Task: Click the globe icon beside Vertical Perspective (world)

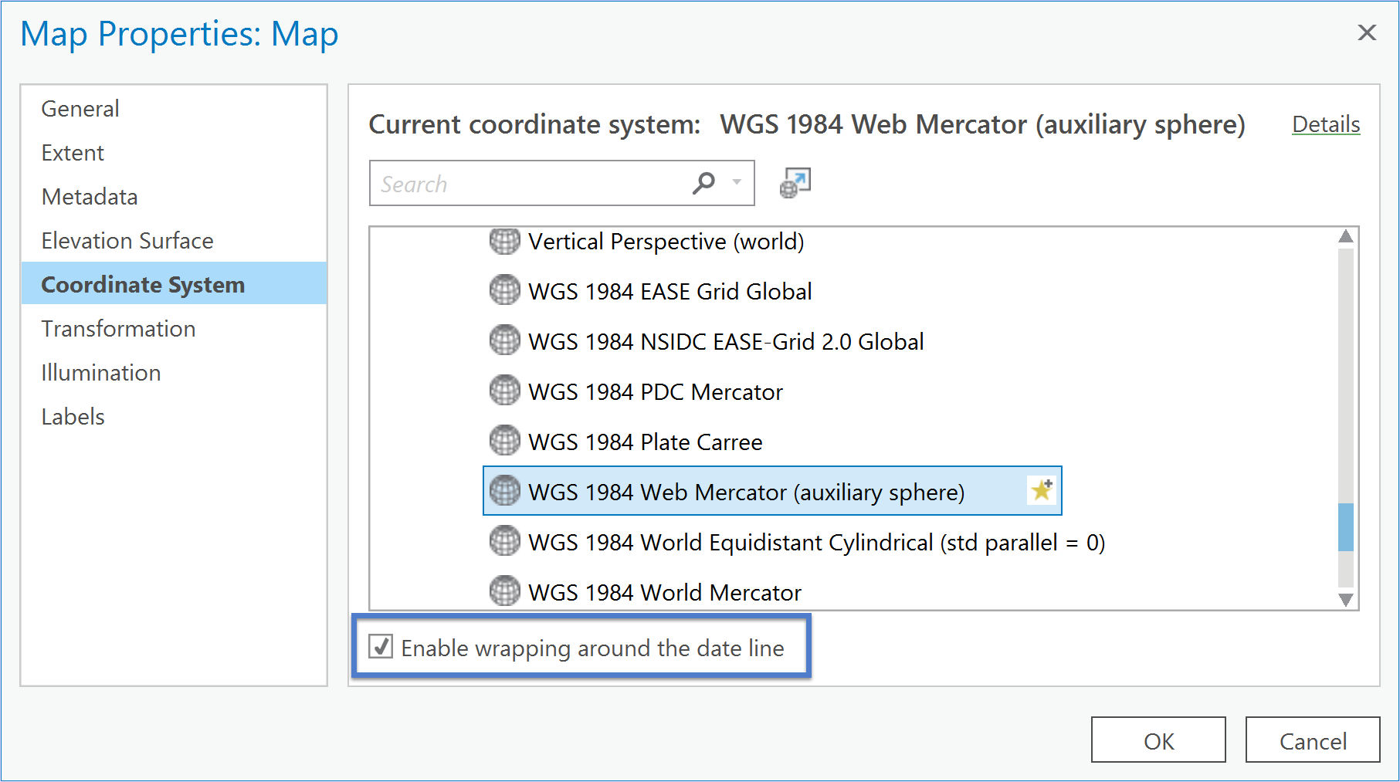Action: coord(505,242)
